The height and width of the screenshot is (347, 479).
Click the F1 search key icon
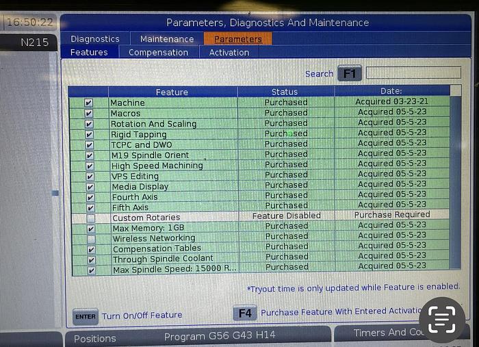(349, 73)
